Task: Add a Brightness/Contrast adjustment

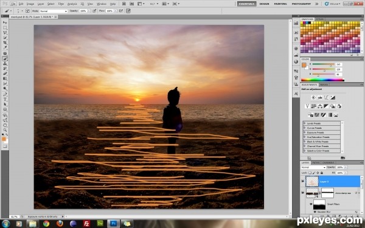Action: 313,97
